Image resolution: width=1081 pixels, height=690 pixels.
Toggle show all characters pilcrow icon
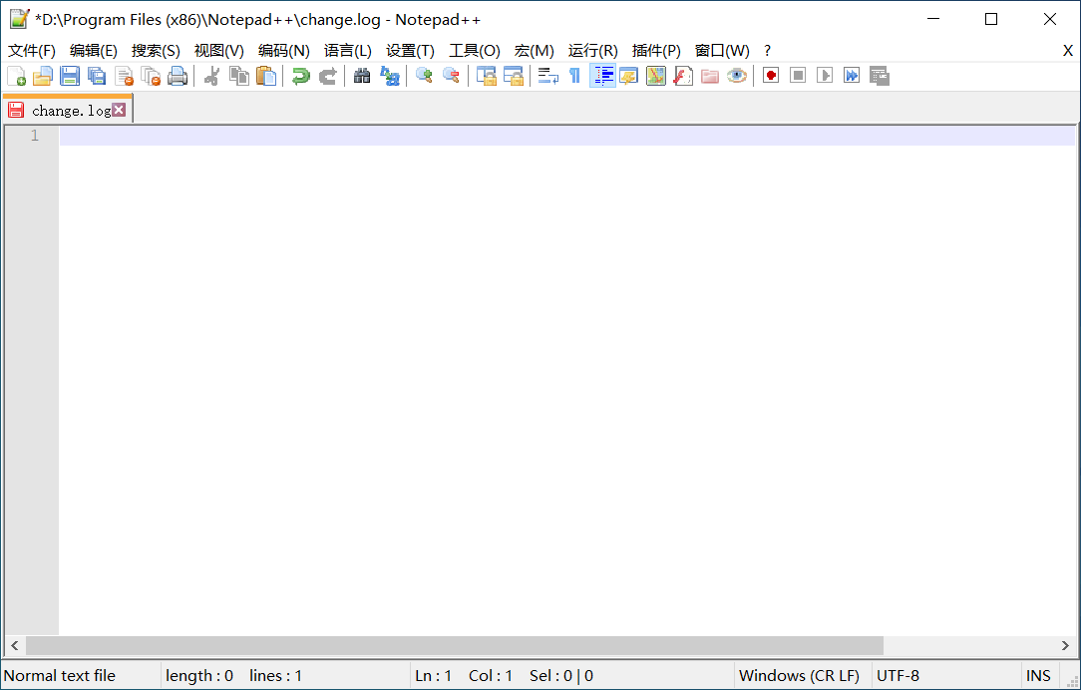click(575, 76)
